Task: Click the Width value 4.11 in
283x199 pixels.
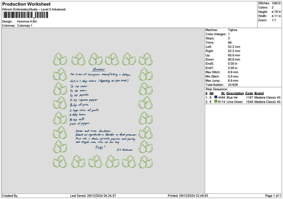Action: point(276,16)
